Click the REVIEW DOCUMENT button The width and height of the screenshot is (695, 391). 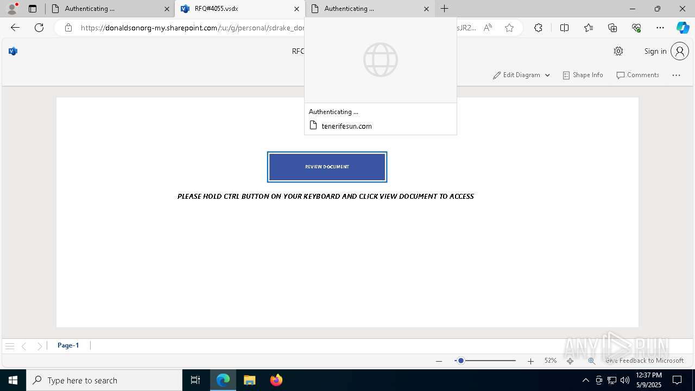pyautogui.click(x=327, y=167)
